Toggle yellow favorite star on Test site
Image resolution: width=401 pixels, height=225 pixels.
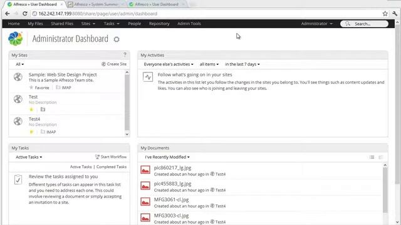click(x=31, y=109)
